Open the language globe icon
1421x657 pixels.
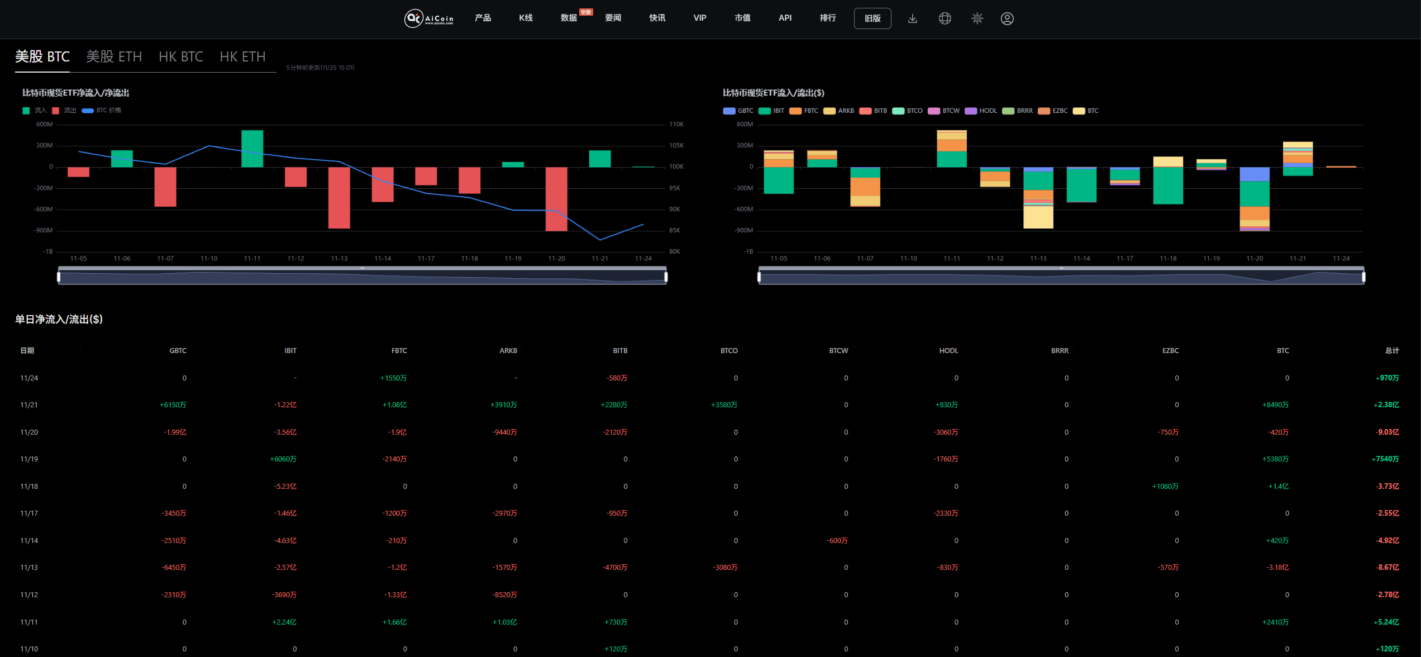[x=945, y=18]
